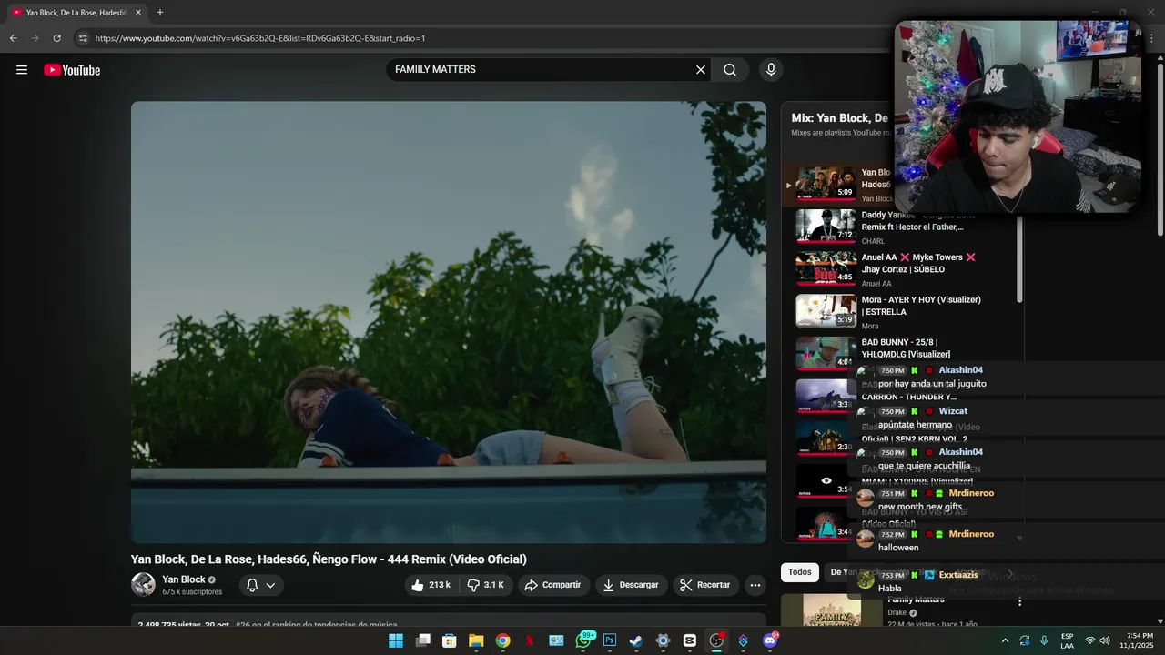Open Microsoft Store from the taskbar
The width and height of the screenshot is (1165, 655).
(x=449, y=640)
